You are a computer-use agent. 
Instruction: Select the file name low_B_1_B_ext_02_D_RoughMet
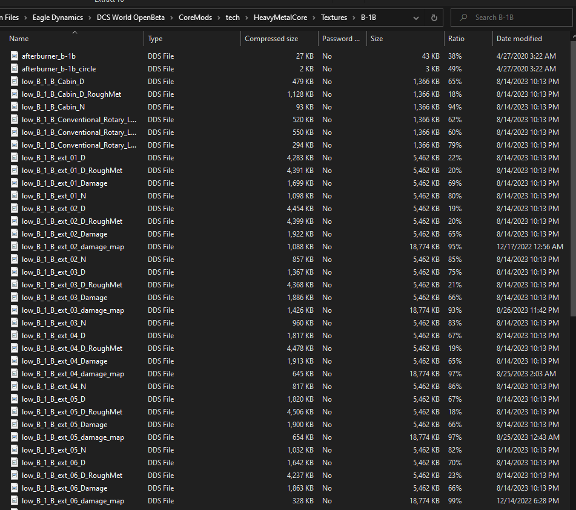click(x=72, y=221)
